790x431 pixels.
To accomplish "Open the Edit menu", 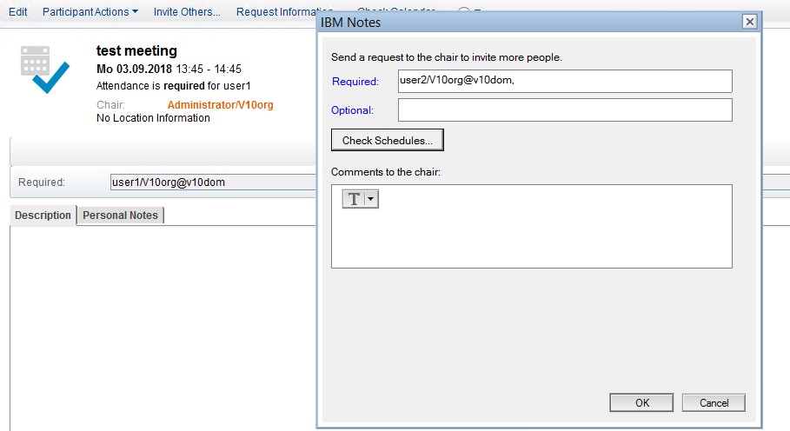I will coord(17,12).
